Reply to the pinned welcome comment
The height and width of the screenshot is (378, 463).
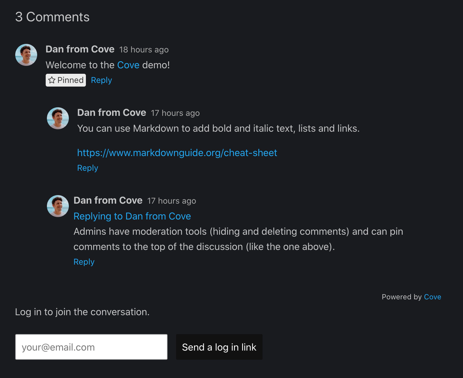(101, 80)
